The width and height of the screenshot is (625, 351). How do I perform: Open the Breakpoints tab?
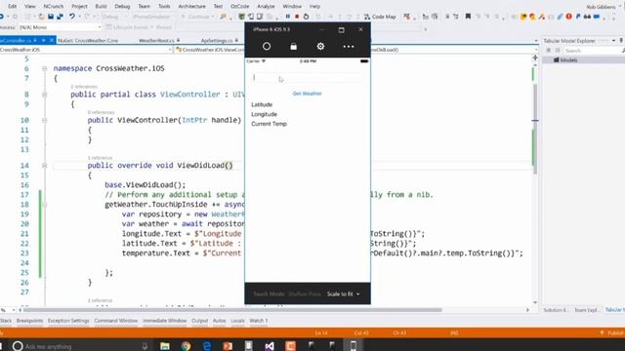coord(29,321)
